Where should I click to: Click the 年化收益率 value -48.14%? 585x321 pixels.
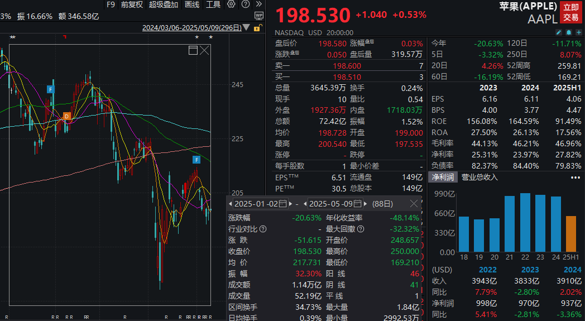[x=405, y=218]
